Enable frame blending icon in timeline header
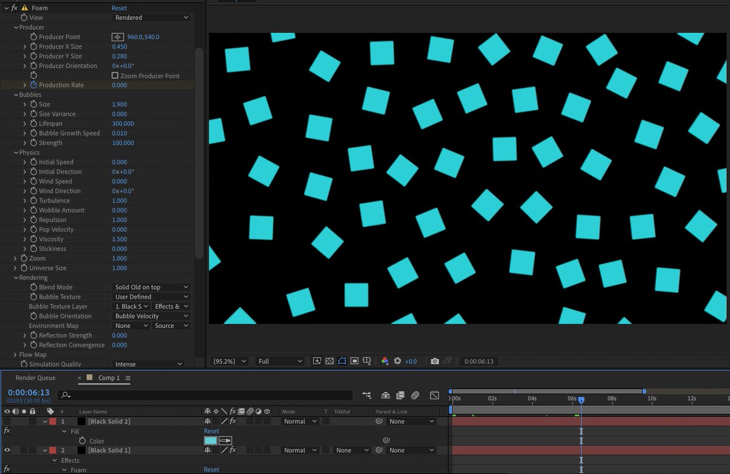The width and height of the screenshot is (730, 474). coord(400,395)
